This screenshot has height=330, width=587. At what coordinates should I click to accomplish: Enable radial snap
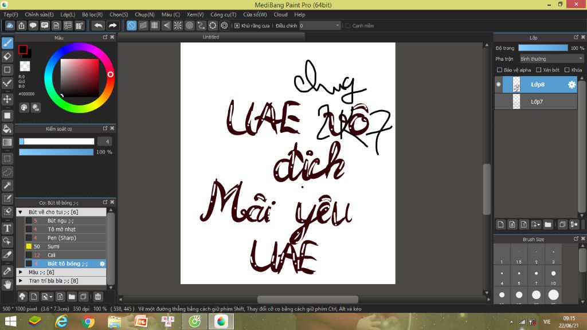[x=178, y=25]
